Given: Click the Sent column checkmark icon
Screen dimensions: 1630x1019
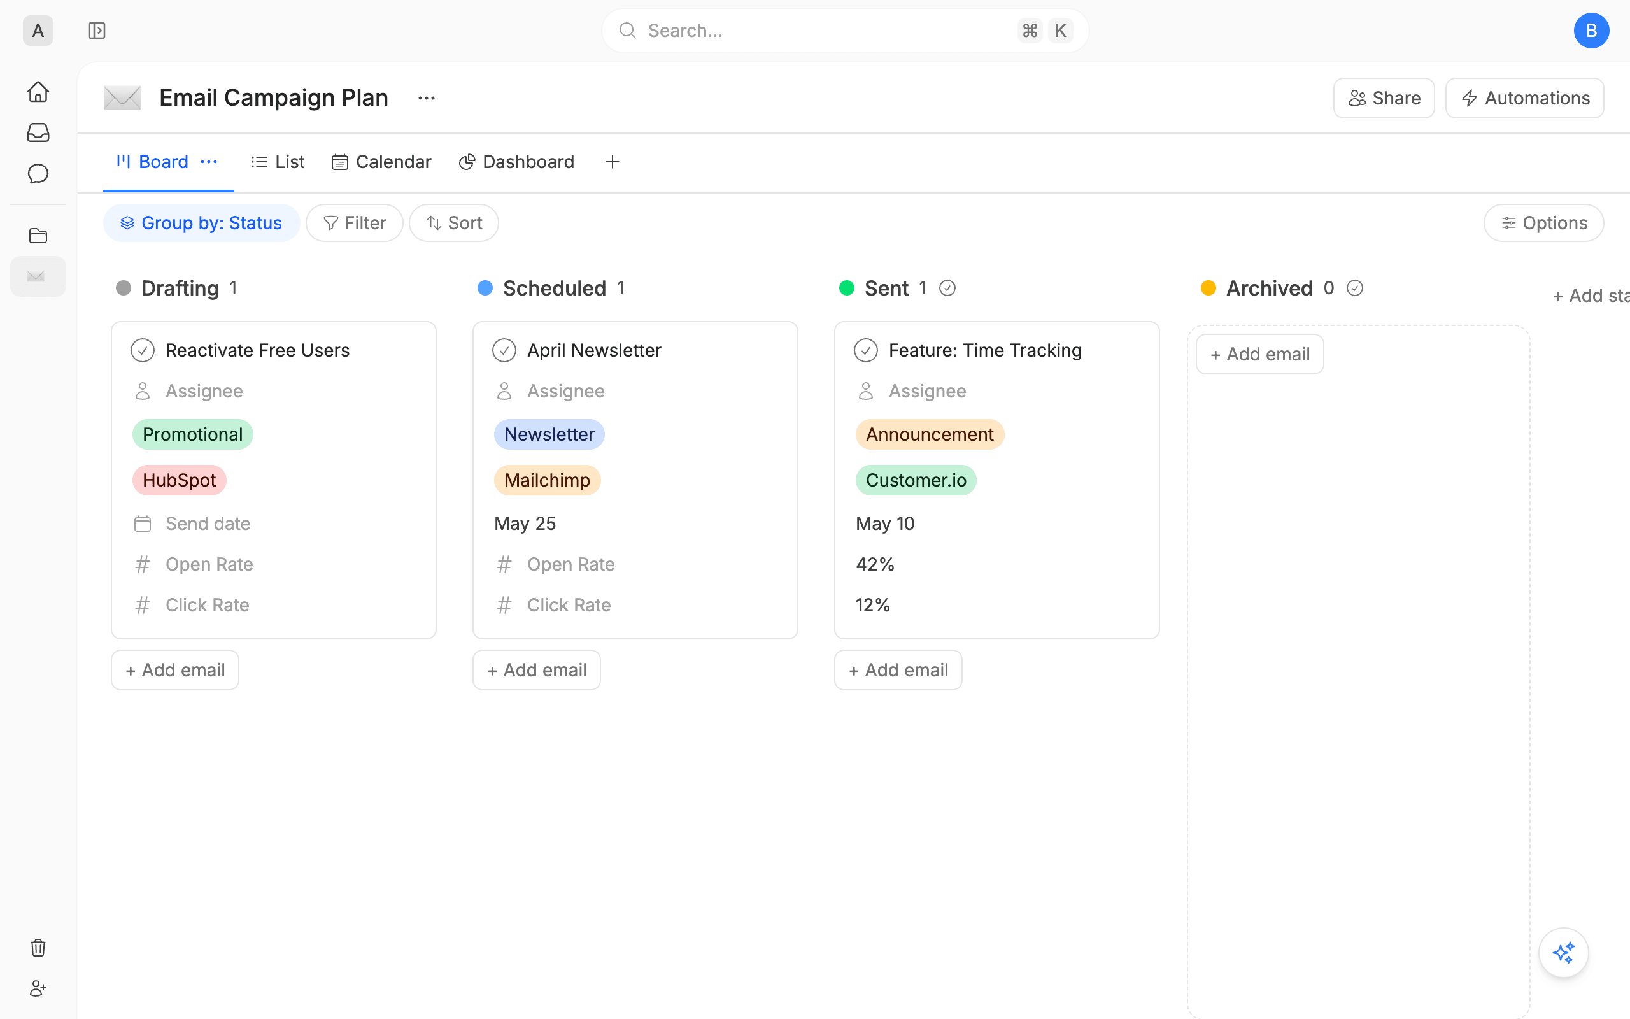Looking at the screenshot, I should (947, 289).
